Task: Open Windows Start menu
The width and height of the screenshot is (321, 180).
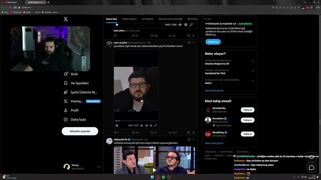Action: tap(152, 177)
